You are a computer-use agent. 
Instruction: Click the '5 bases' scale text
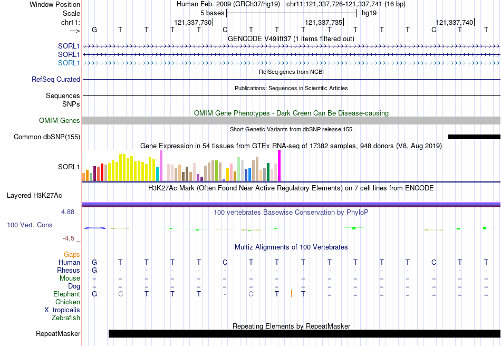212,13
